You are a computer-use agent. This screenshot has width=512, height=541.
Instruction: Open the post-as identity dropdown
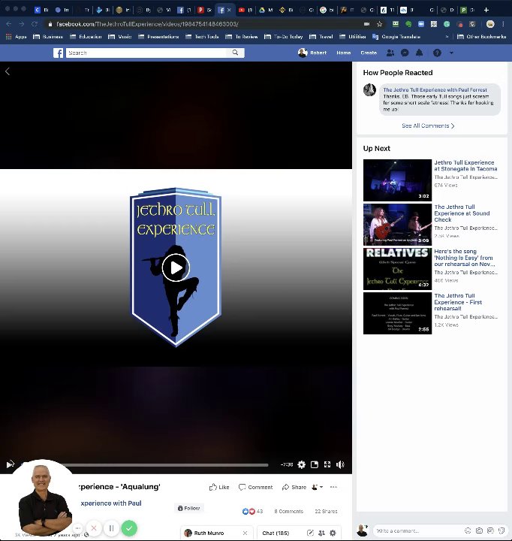coord(318,487)
